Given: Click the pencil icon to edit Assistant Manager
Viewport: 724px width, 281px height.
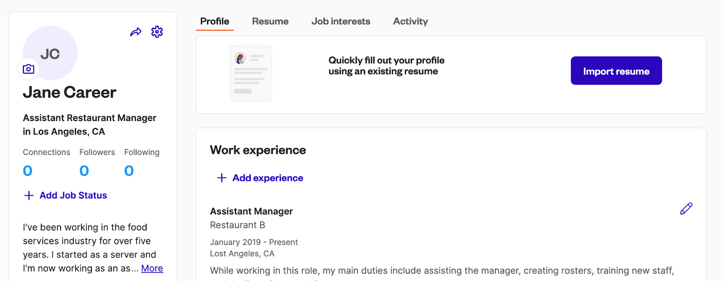Looking at the screenshot, I should pos(686,208).
